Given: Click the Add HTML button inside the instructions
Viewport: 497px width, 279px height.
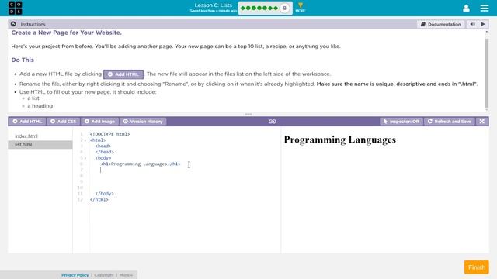Looking at the screenshot, I should [123, 74].
